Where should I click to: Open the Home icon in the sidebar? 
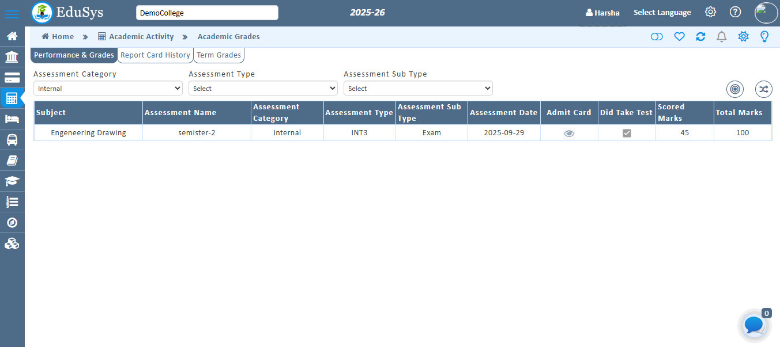(x=12, y=36)
